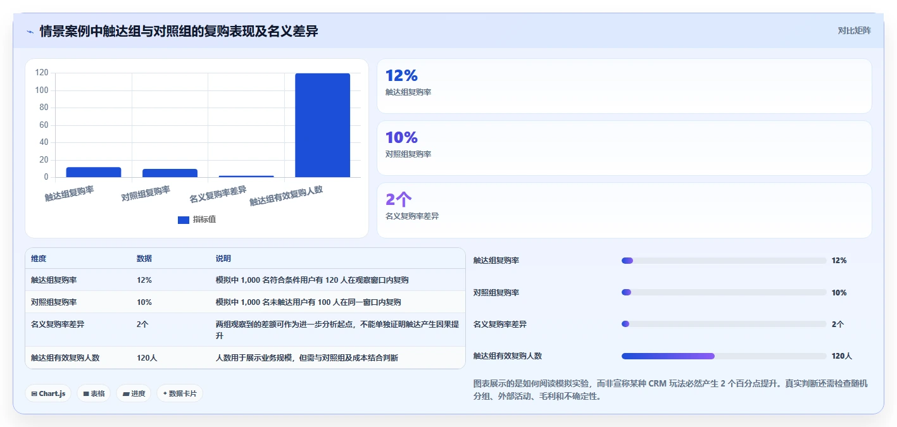
Task: Click the 名义复购率差异 progress bar
Action: point(724,324)
